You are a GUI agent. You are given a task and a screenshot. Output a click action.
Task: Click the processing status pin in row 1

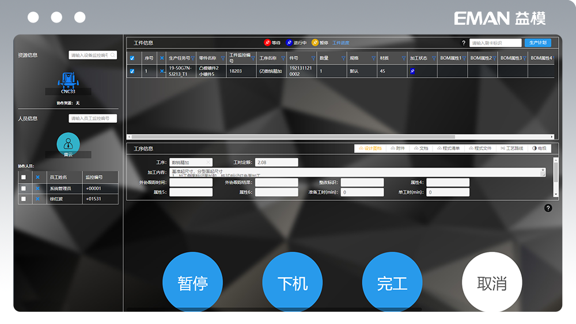[412, 71]
